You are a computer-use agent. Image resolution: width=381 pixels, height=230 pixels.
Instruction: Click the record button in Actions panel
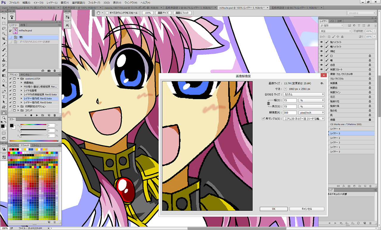click(x=31, y=115)
